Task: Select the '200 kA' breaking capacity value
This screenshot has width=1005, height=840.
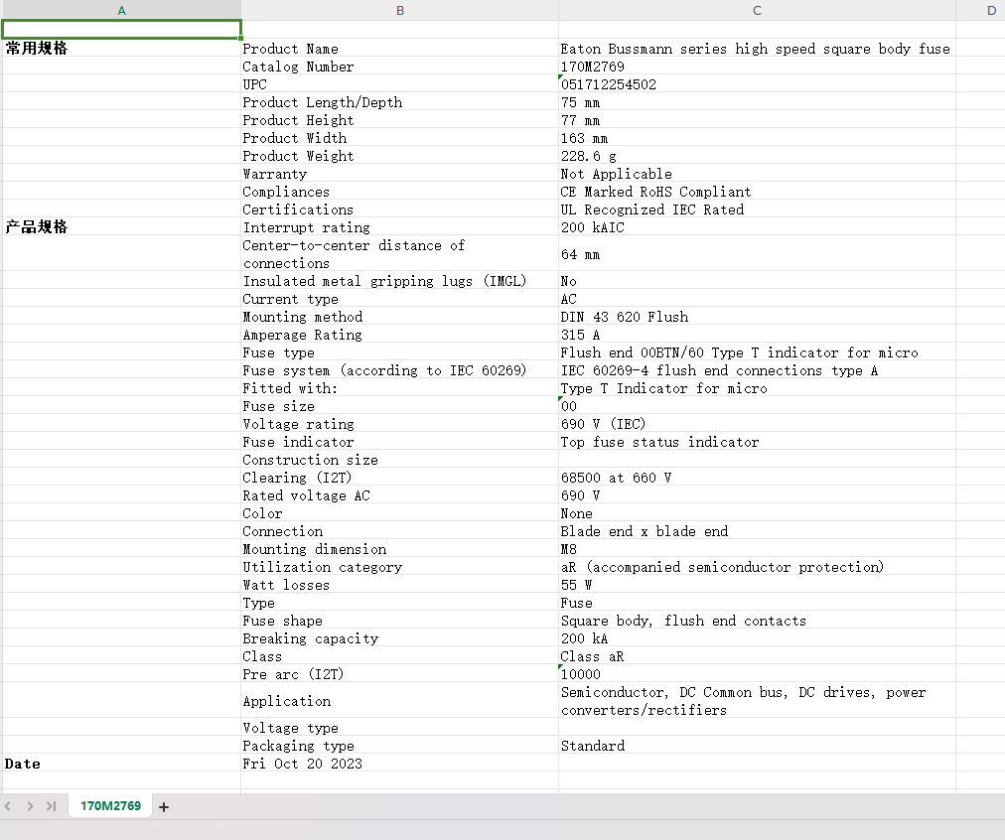Action: pyautogui.click(x=757, y=638)
